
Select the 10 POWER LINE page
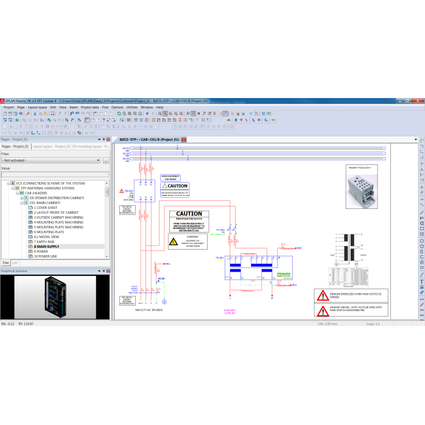(46, 256)
